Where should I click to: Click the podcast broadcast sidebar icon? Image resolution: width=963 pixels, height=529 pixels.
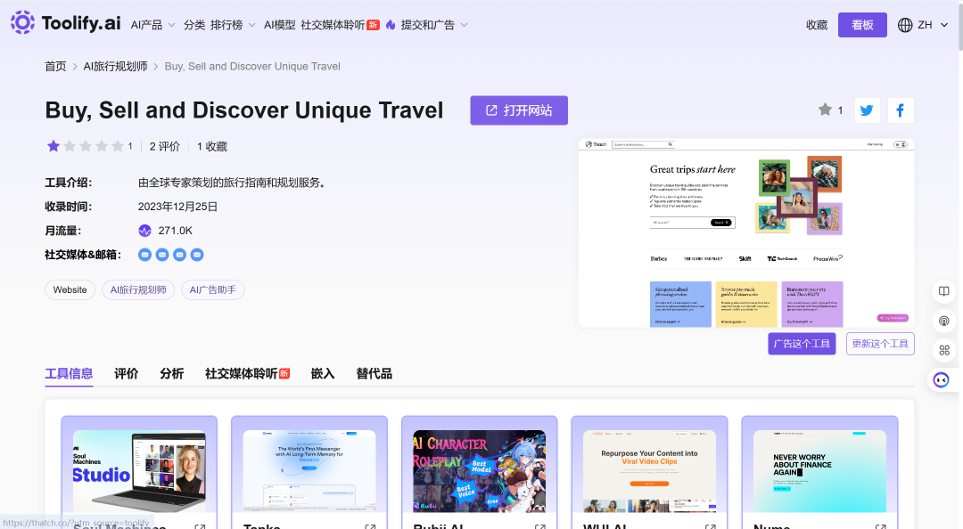pyautogui.click(x=944, y=321)
